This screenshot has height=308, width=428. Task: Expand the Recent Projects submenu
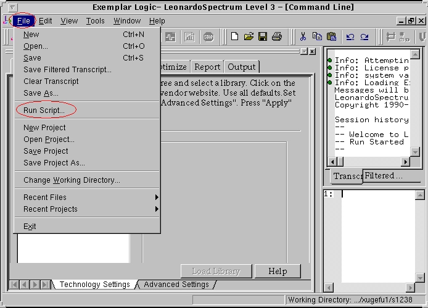click(86, 209)
